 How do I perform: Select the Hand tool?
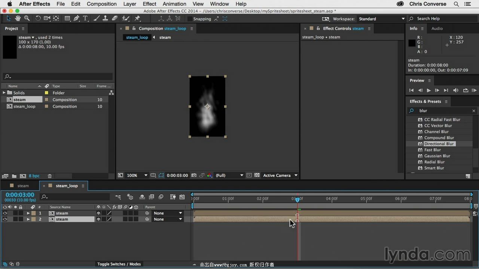pos(18,18)
